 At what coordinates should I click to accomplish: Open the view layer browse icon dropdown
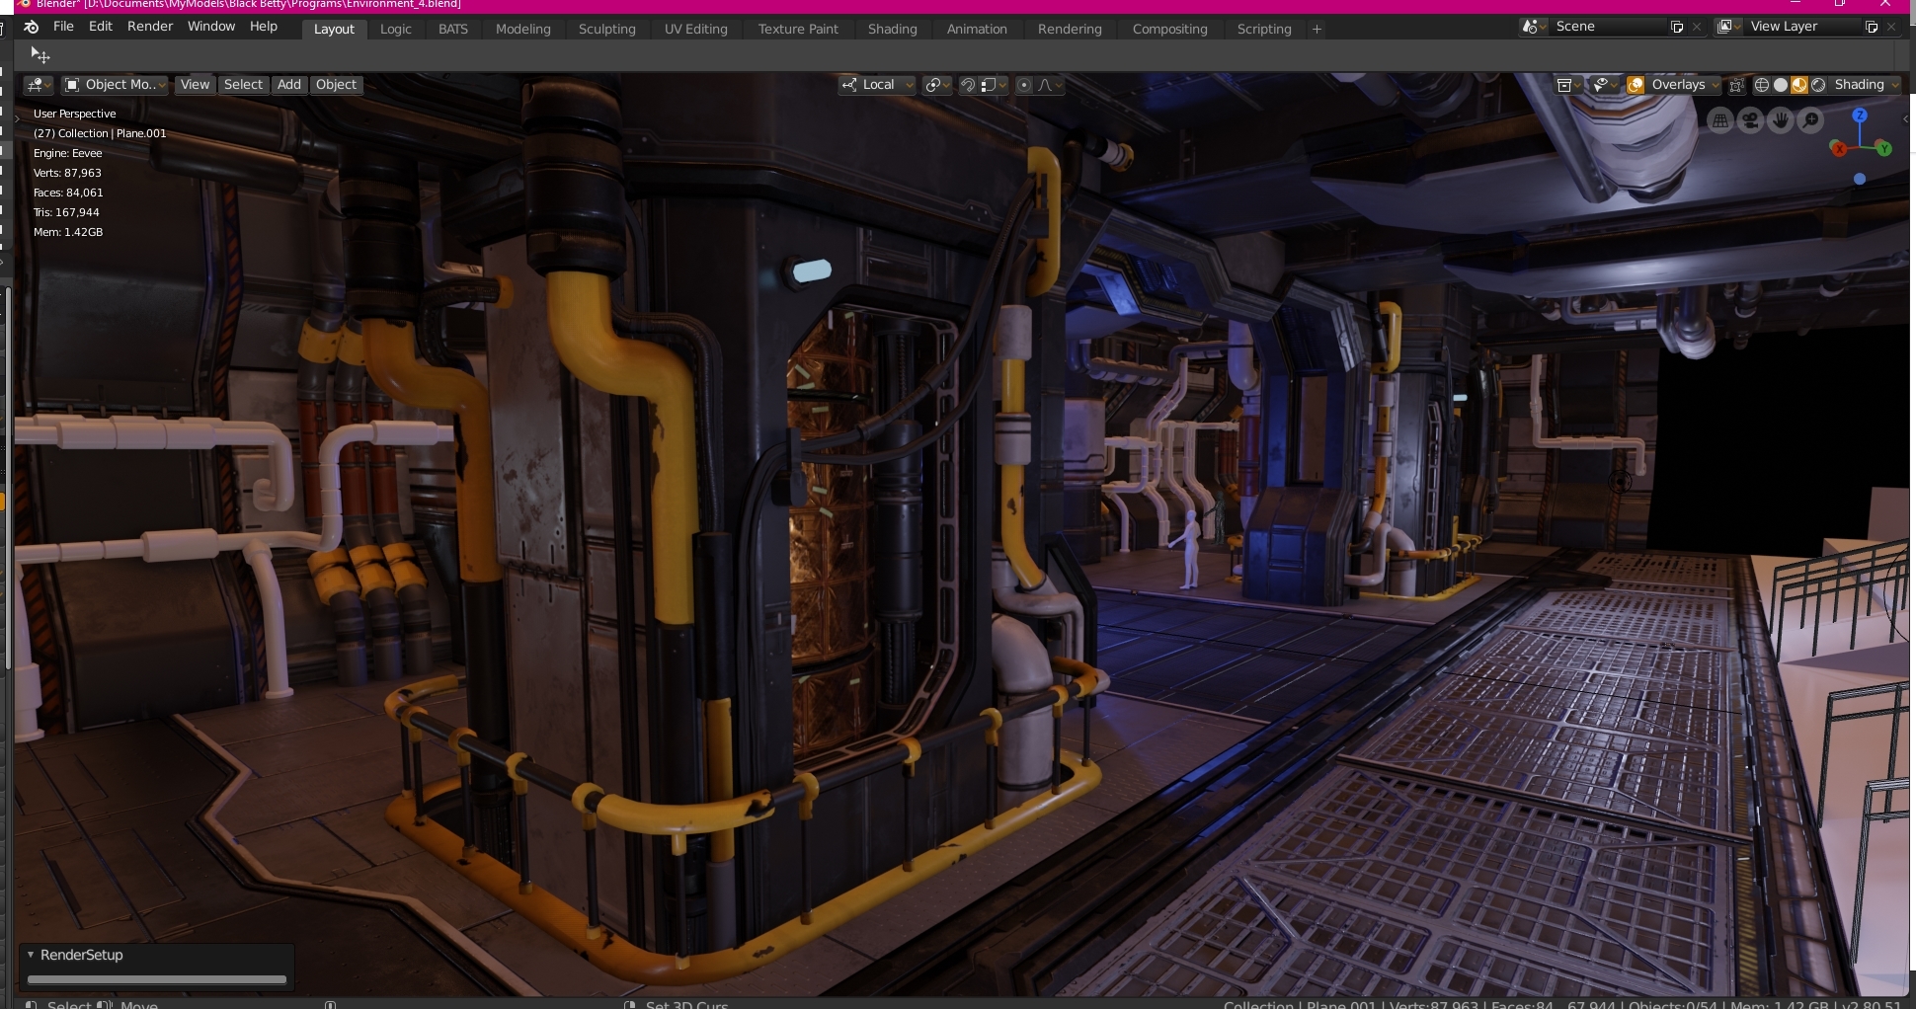click(x=1728, y=27)
